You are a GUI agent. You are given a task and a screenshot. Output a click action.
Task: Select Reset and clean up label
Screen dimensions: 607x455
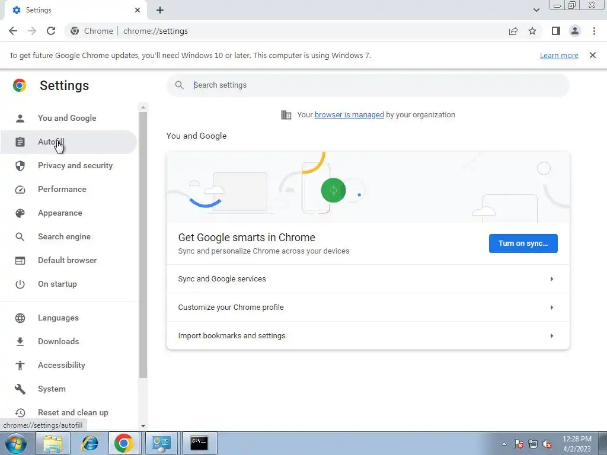[73, 413]
